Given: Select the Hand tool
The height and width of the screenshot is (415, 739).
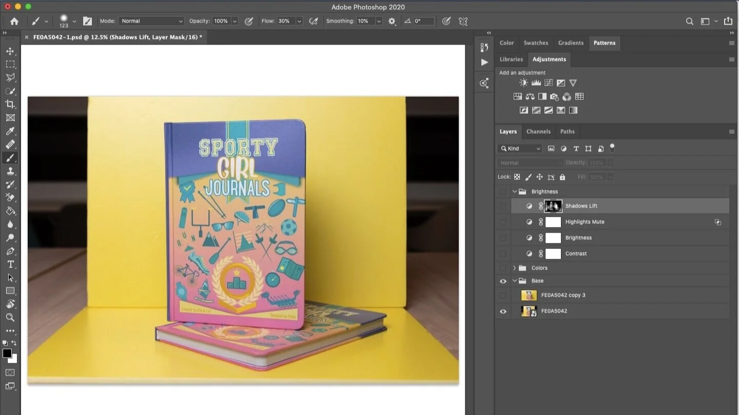Looking at the screenshot, I should click(x=10, y=304).
